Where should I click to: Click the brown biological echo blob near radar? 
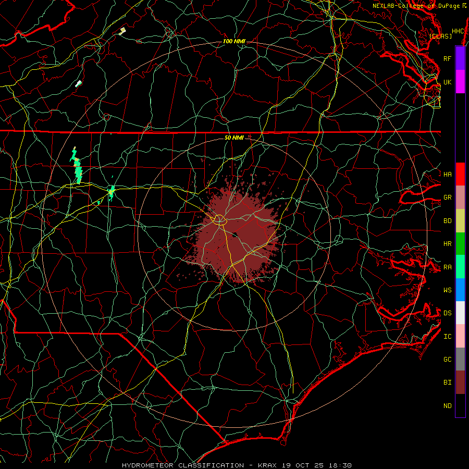(x=236, y=236)
